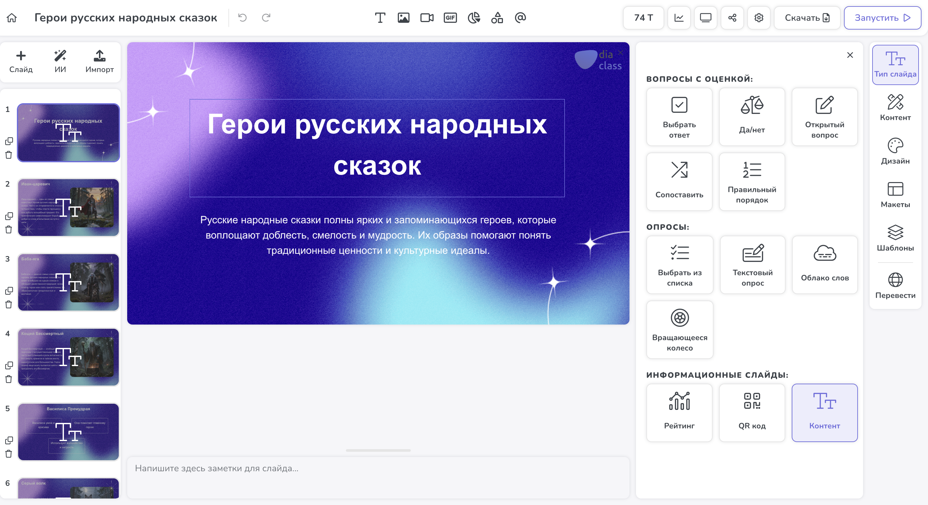Click the presentation title in header
This screenshot has height=505, width=928.
[126, 18]
